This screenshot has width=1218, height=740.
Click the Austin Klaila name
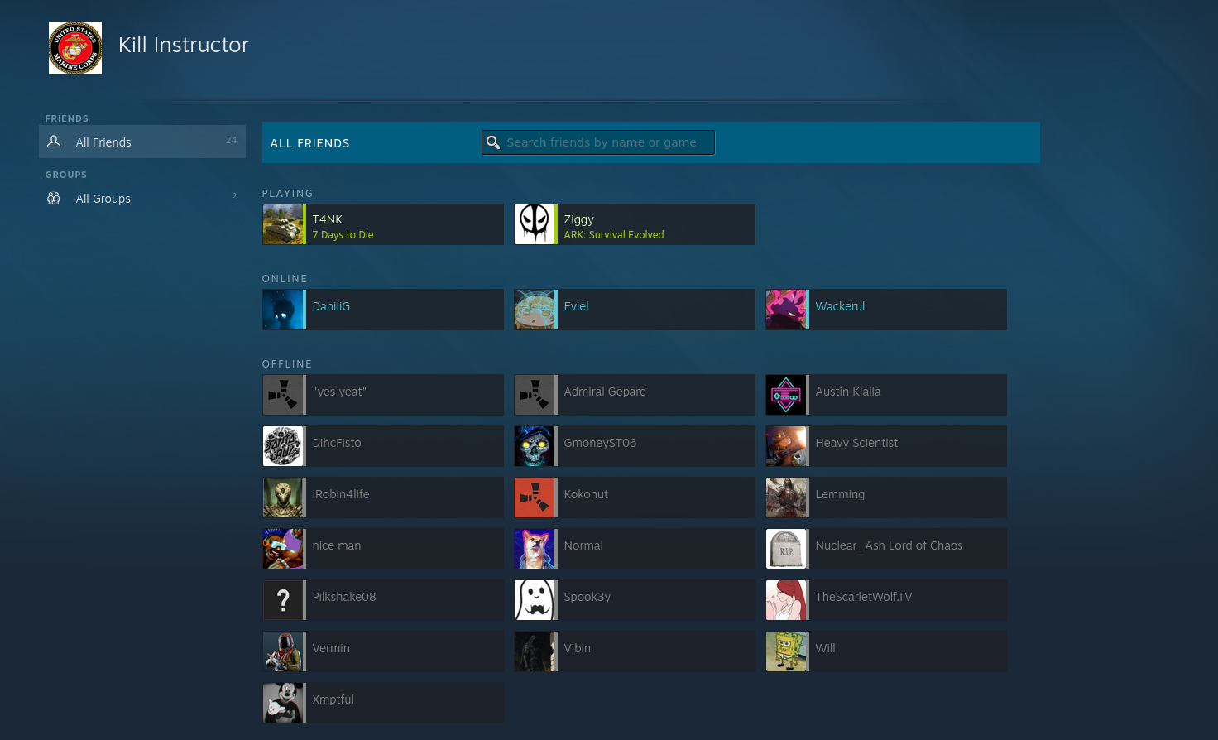tap(848, 392)
